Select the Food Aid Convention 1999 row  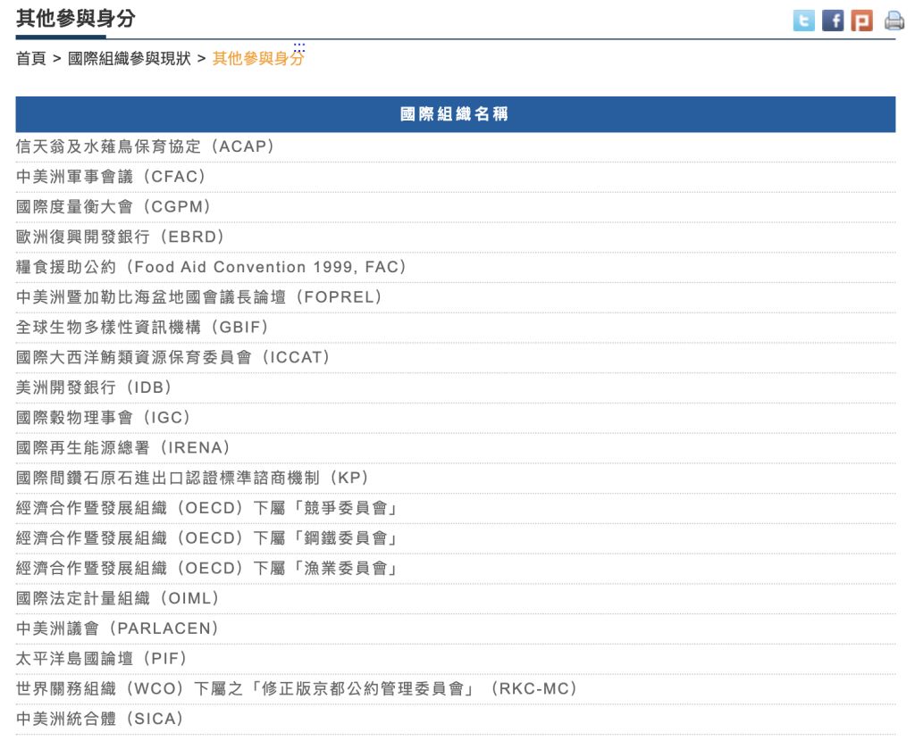click(212, 268)
